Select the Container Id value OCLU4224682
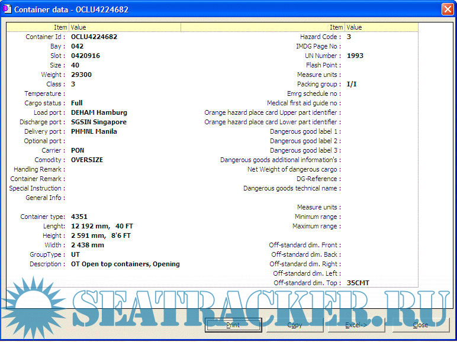Image resolution: width=457 pixels, height=342 pixels. coord(94,37)
